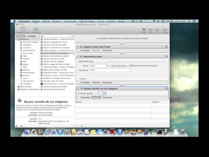This screenshot has width=209, height=157.
Task: Toggle Ignorar mayúsculas/minúsculas checkbox
Action: (131, 65)
